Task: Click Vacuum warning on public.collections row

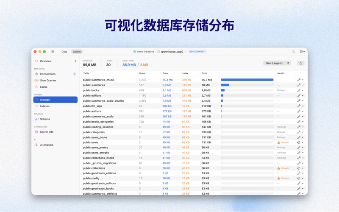Action: (283, 168)
